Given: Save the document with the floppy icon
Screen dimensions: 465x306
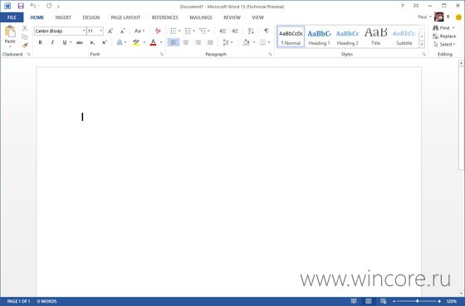Looking at the screenshot, I should pos(21,6).
